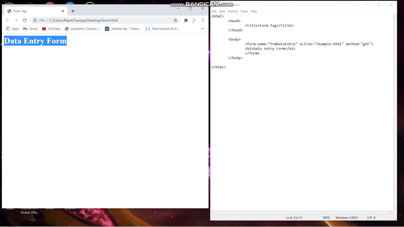Screen dimensions: 404x227
Task: Click Notepad horizontal scroll right arrow
Action: [390, 212]
